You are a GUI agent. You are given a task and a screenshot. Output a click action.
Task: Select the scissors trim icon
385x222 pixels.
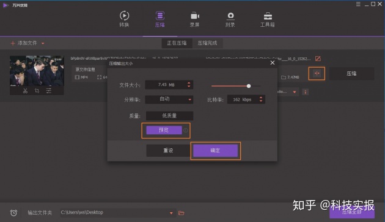tap(25, 91)
